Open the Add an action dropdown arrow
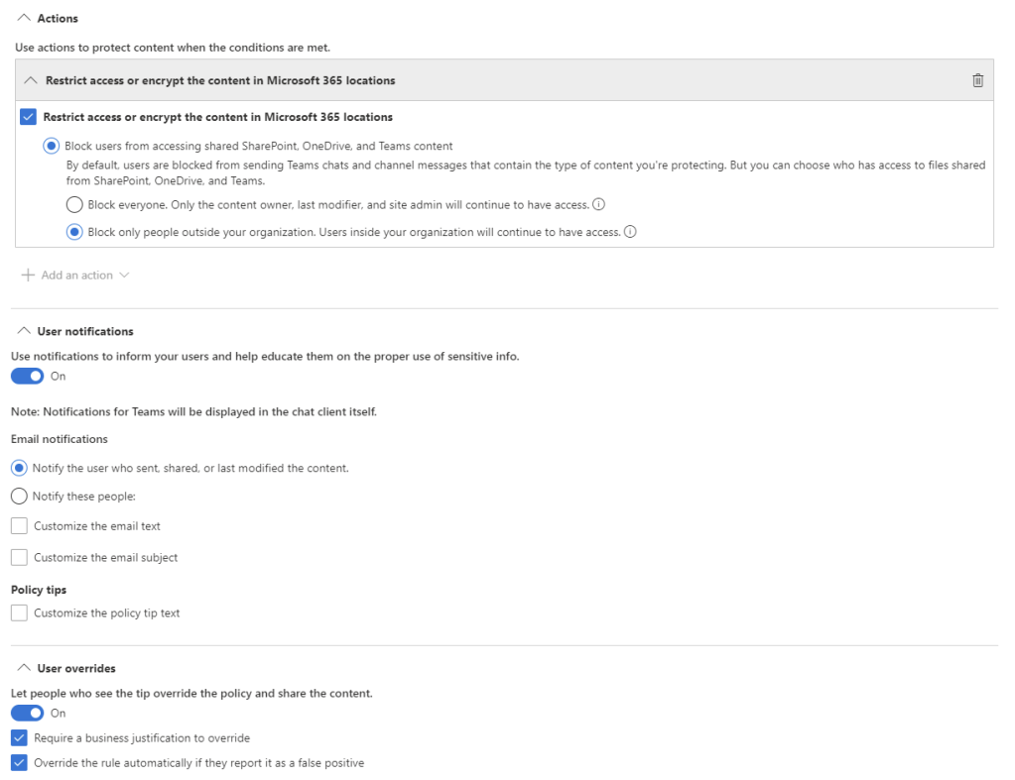 click(x=124, y=276)
